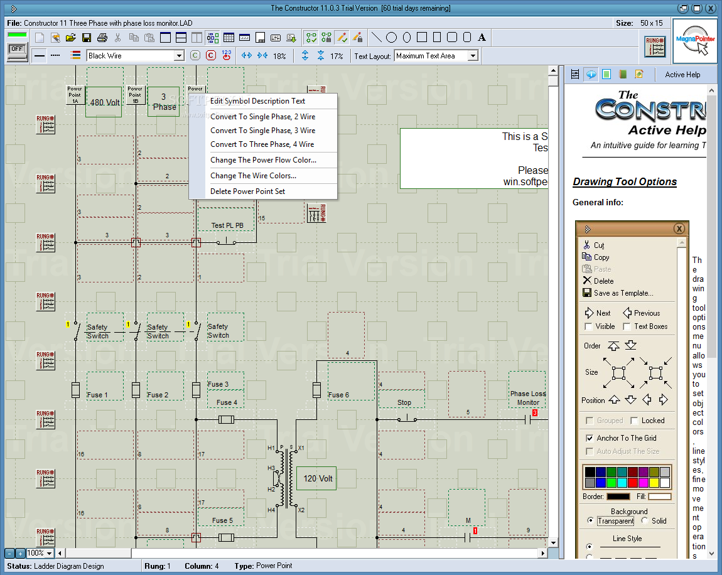Select the rounded rectangle drawing tool

click(x=452, y=37)
